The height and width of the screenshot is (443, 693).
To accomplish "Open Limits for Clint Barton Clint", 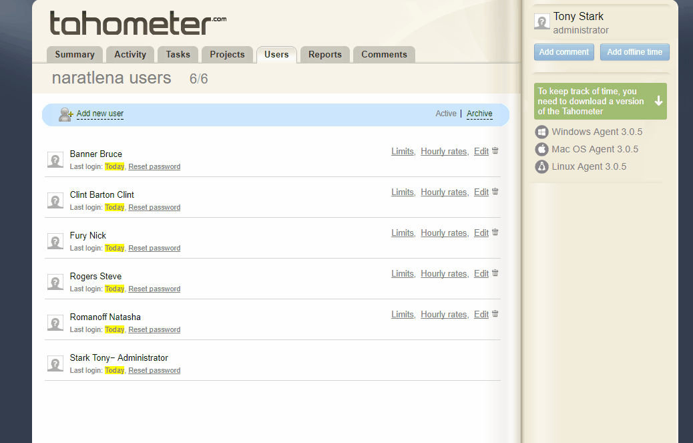I will click(403, 192).
